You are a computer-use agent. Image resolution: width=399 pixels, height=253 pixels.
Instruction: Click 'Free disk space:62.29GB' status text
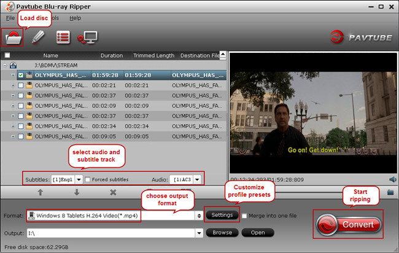(36, 247)
